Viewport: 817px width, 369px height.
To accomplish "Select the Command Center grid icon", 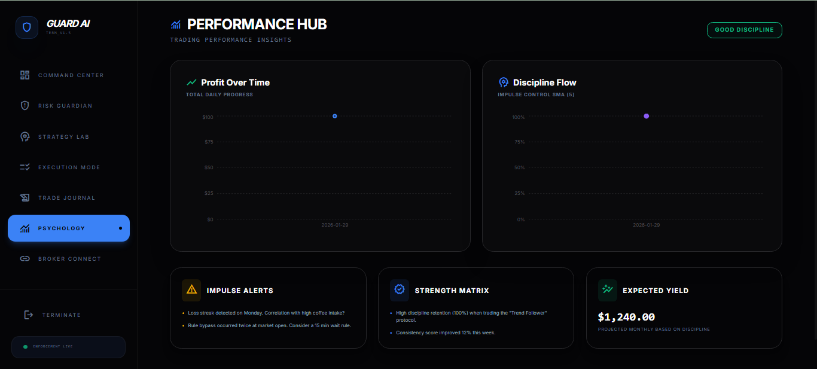I will point(25,75).
